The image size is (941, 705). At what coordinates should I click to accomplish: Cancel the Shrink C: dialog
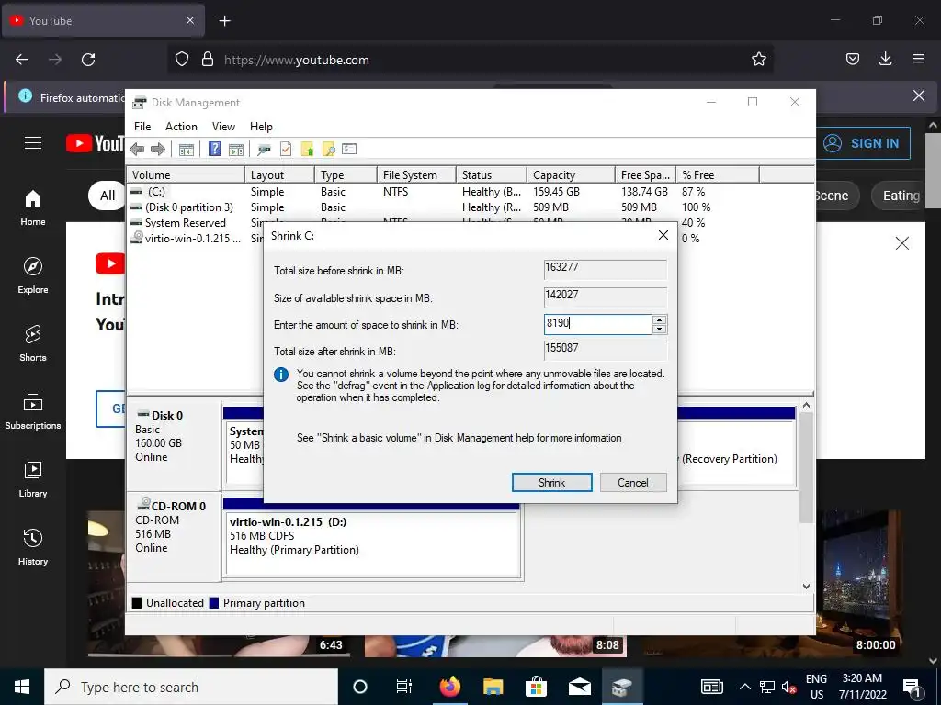click(633, 483)
